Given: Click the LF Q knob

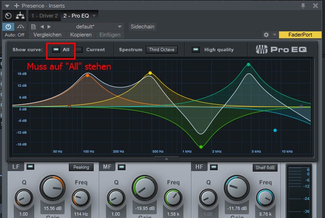Looking at the screenshot, I should tap(24, 198).
